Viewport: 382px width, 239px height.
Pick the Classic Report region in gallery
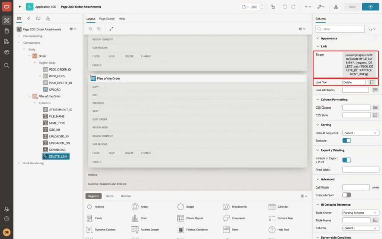tap(190, 218)
